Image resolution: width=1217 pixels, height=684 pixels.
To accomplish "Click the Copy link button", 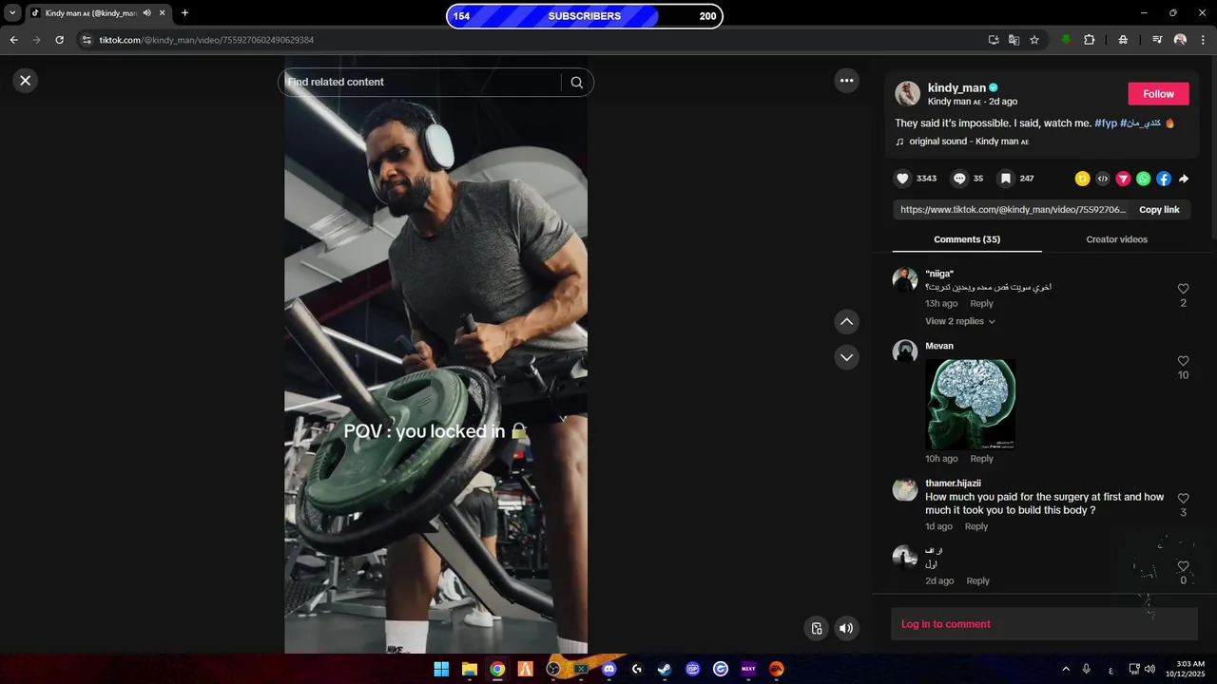I will pyautogui.click(x=1159, y=210).
